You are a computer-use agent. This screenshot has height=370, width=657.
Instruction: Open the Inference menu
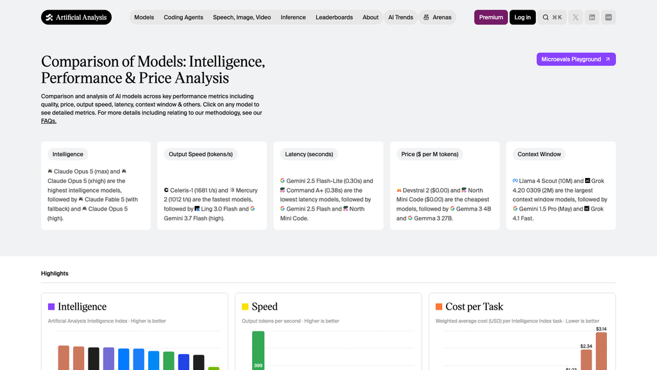pos(293,17)
